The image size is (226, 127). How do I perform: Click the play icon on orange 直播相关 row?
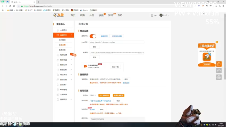tap(58, 35)
